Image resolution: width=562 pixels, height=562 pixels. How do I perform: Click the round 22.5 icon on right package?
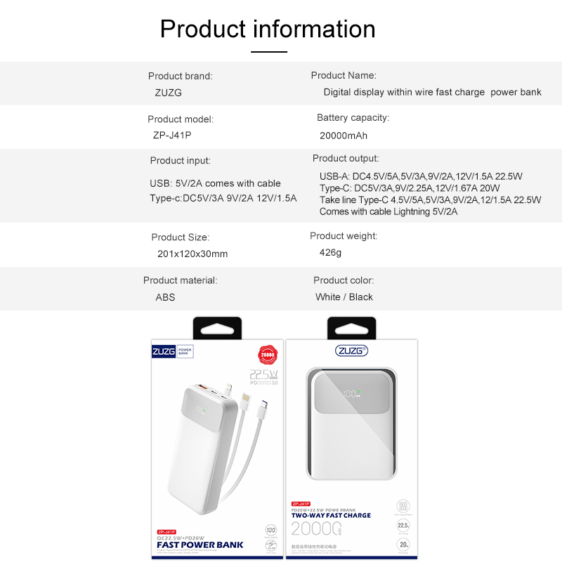click(x=403, y=525)
